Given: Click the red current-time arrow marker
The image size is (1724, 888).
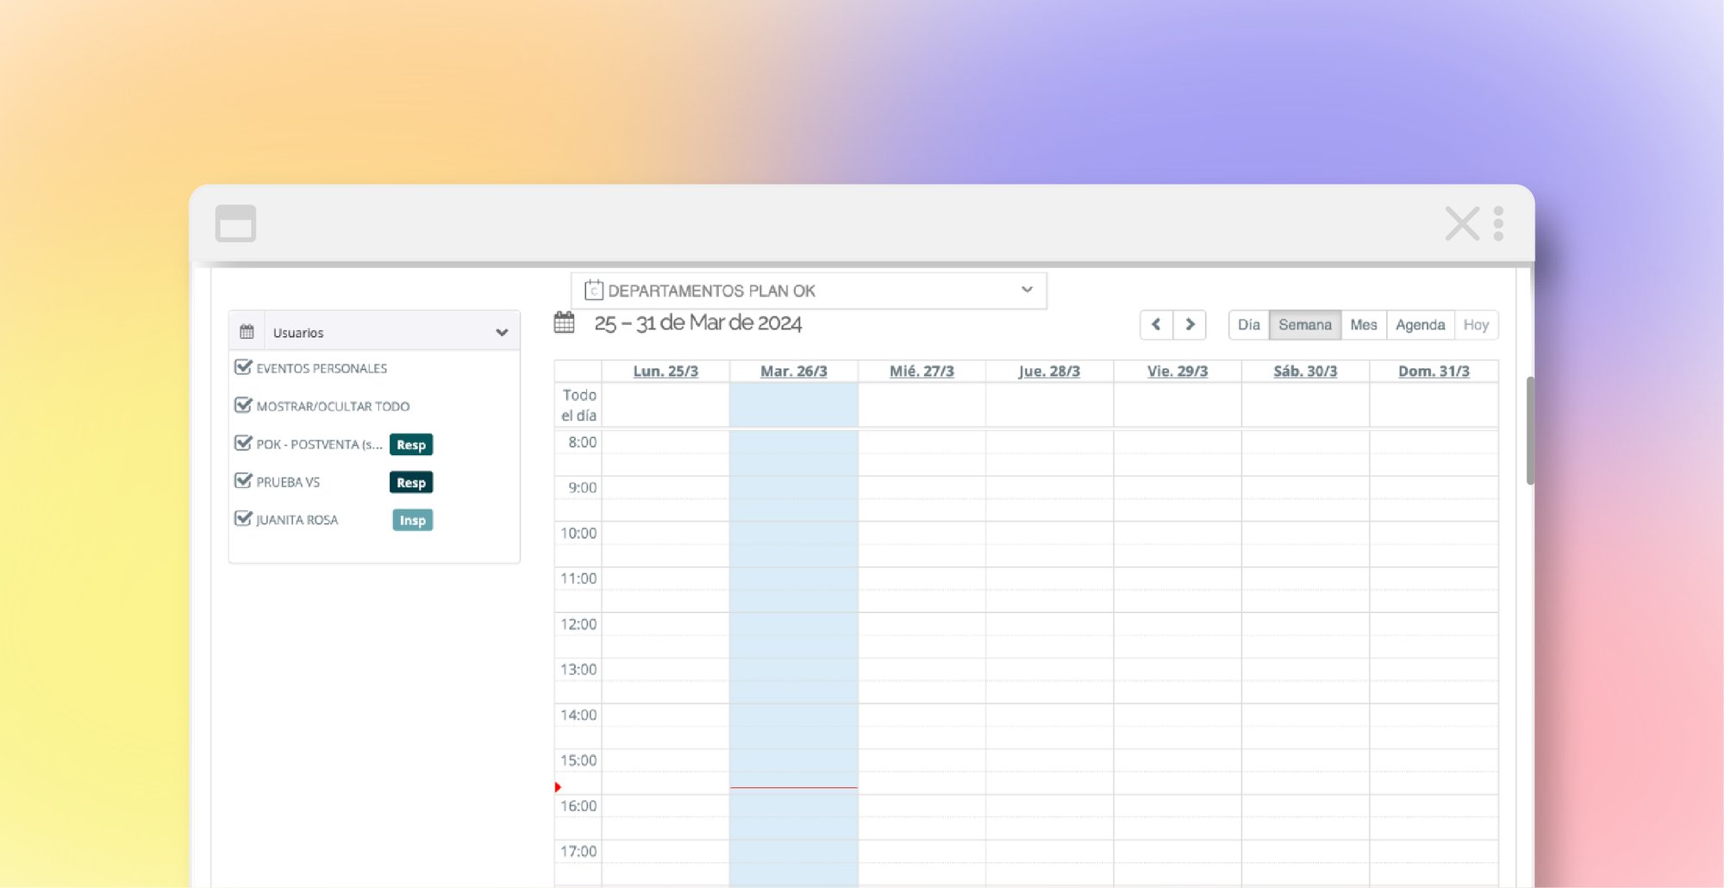Looking at the screenshot, I should [558, 787].
